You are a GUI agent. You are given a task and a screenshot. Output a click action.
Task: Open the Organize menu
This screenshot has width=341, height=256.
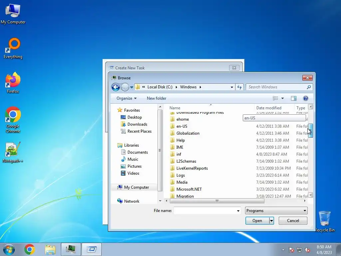(x=126, y=98)
